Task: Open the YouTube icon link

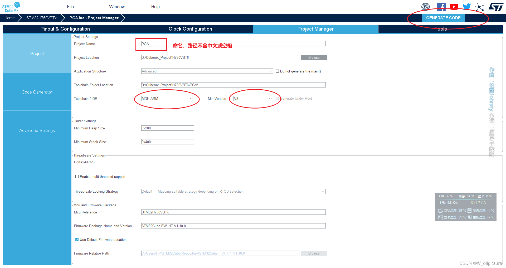Action: point(454,7)
